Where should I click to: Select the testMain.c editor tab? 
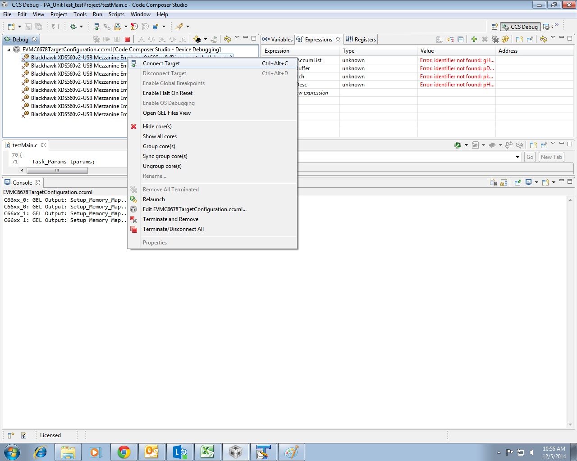point(25,145)
